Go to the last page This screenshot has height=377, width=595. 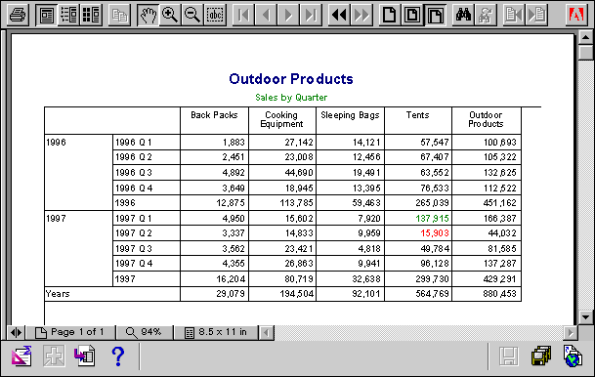[311, 16]
